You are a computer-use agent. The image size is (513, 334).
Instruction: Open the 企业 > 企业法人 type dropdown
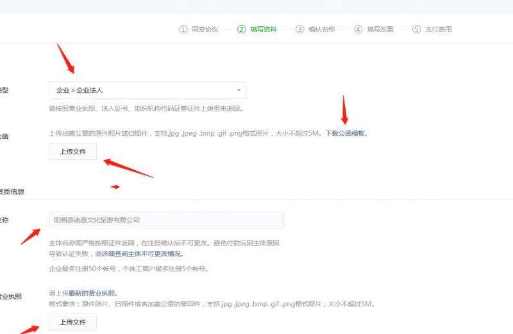point(147,90)
